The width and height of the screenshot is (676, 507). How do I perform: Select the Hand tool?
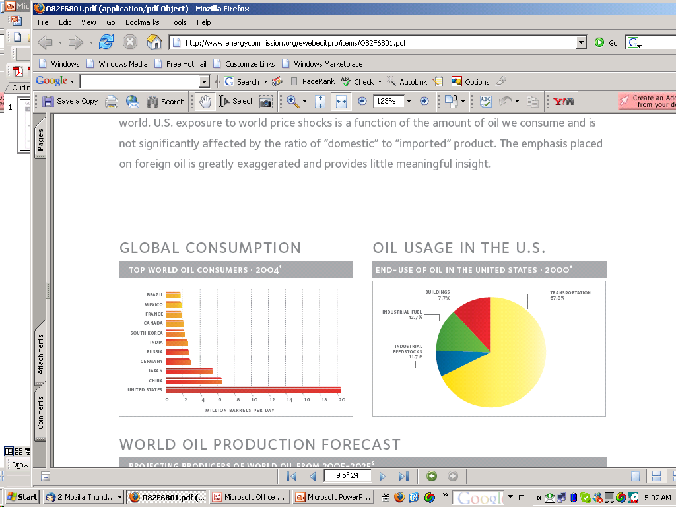click(205, 101)
